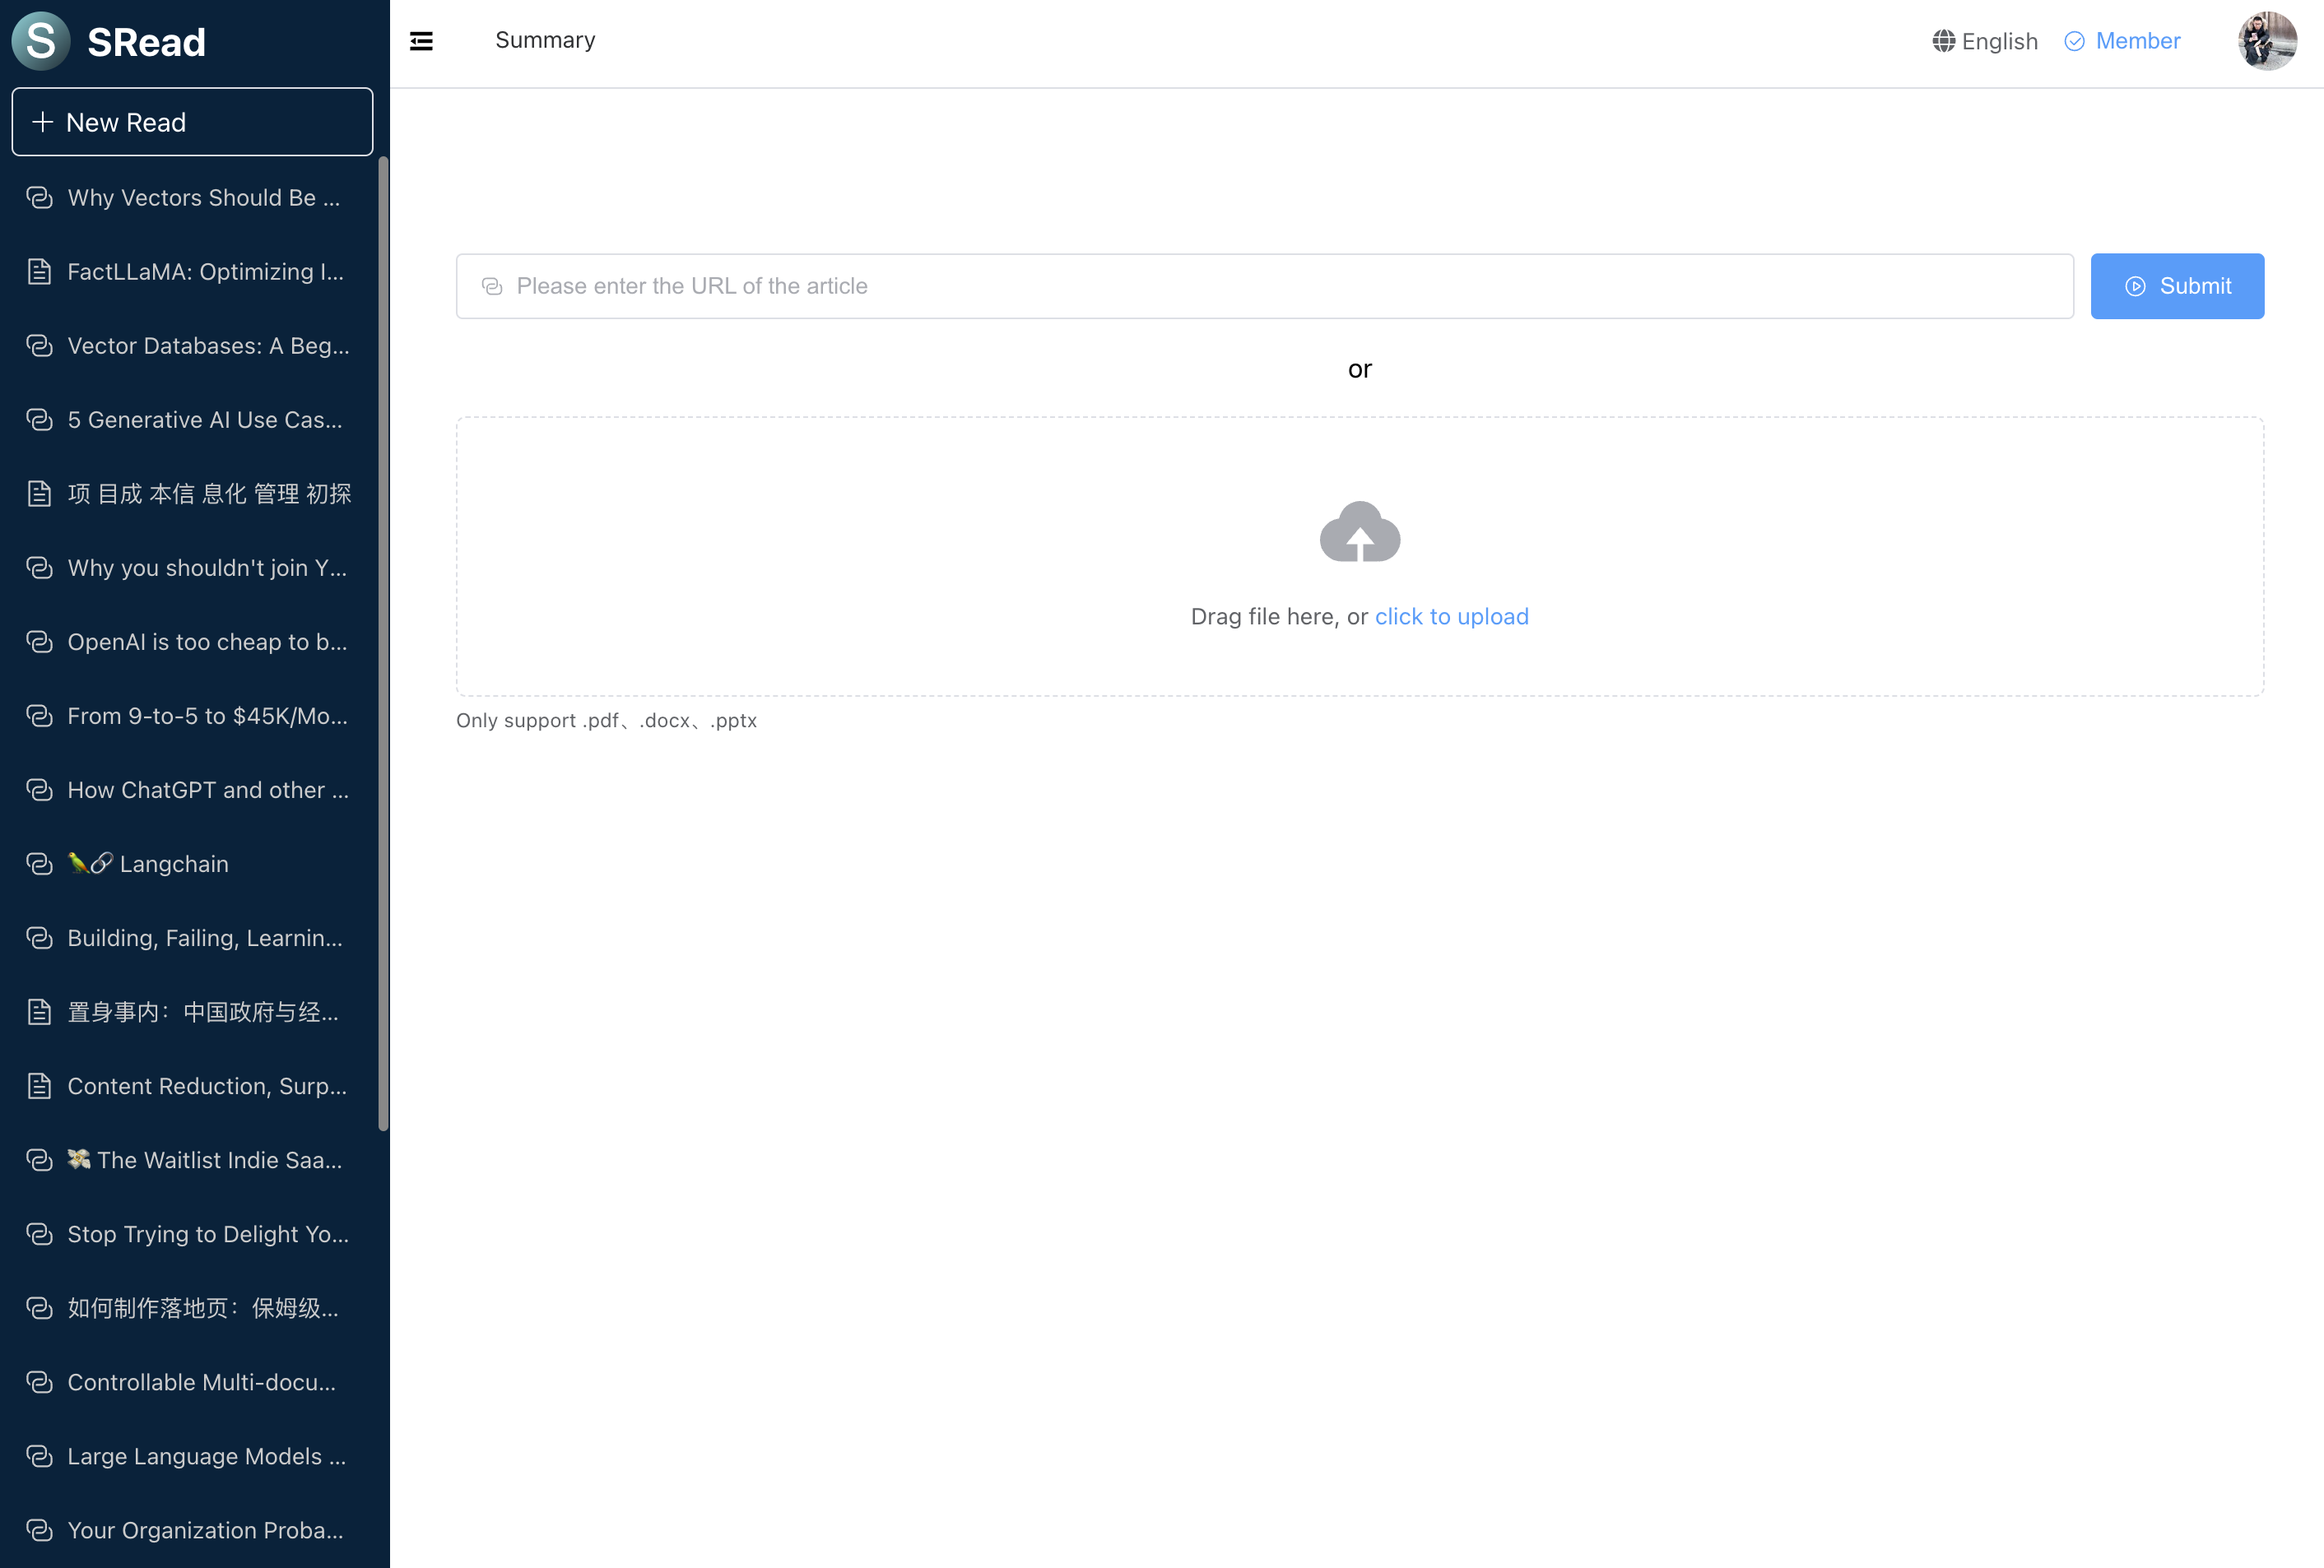The height and width of the screenshot is (1568, 2324).
Task: Click the globe language icon
Action: [x=1943, y=41]
